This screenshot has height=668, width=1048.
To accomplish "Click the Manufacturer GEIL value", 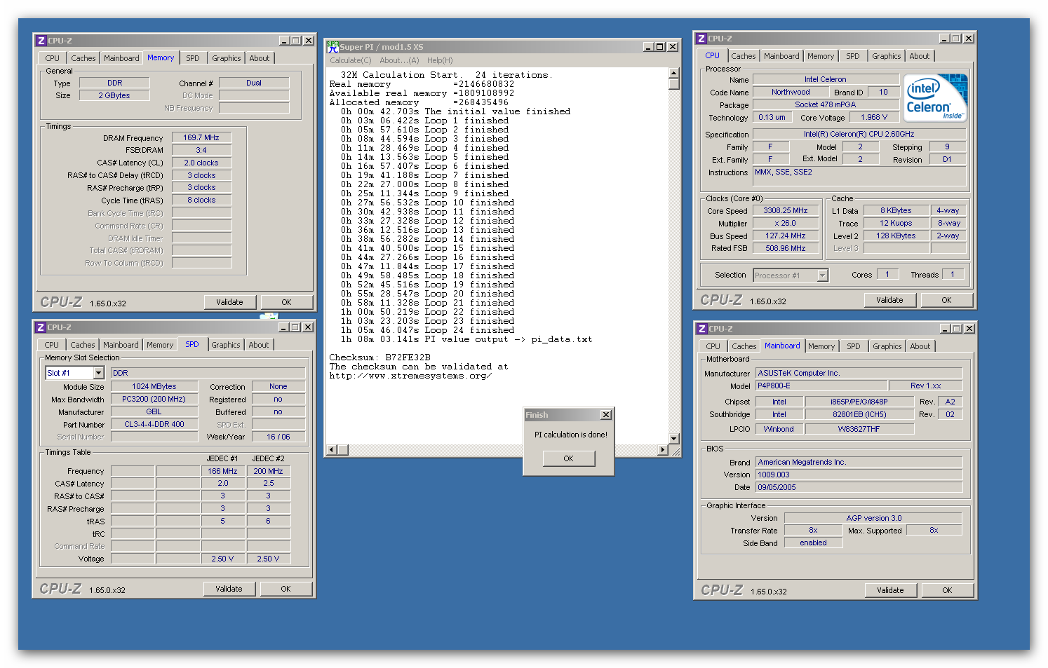I will coord(154,411).
